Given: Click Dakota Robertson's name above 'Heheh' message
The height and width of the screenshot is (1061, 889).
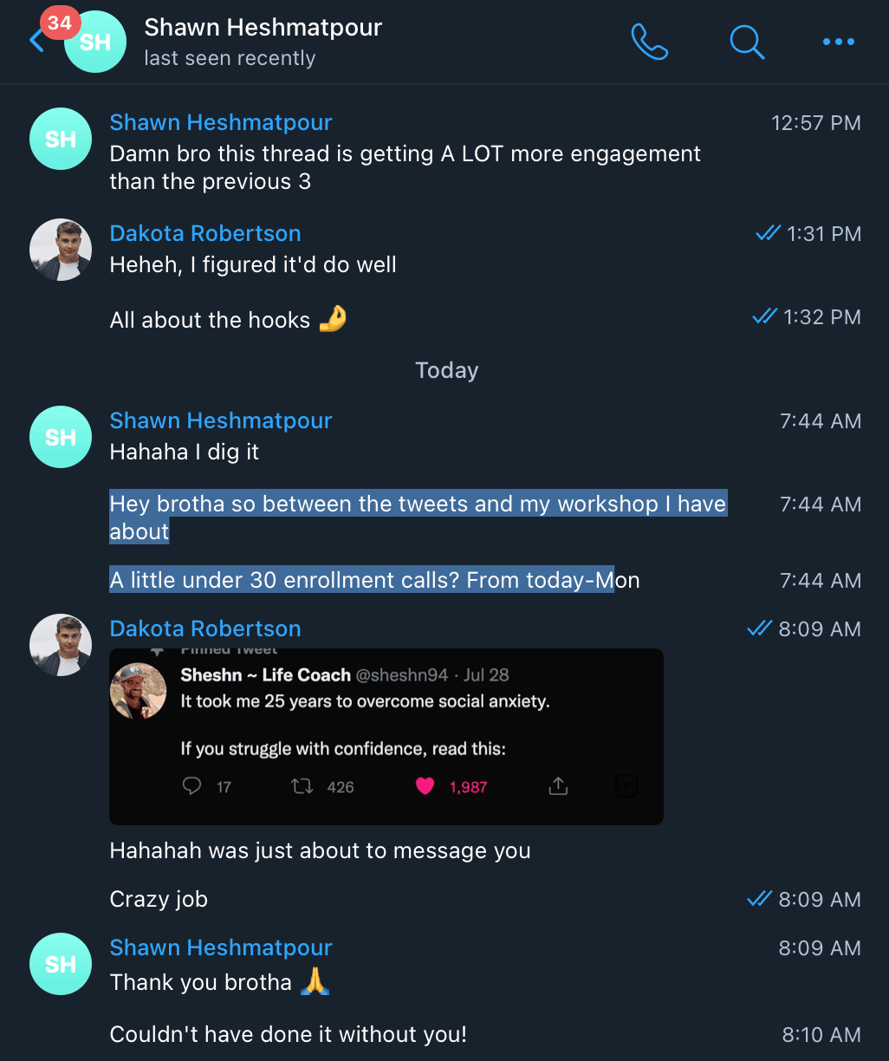Looking at the screenshot, I should [x=205, y=233].
